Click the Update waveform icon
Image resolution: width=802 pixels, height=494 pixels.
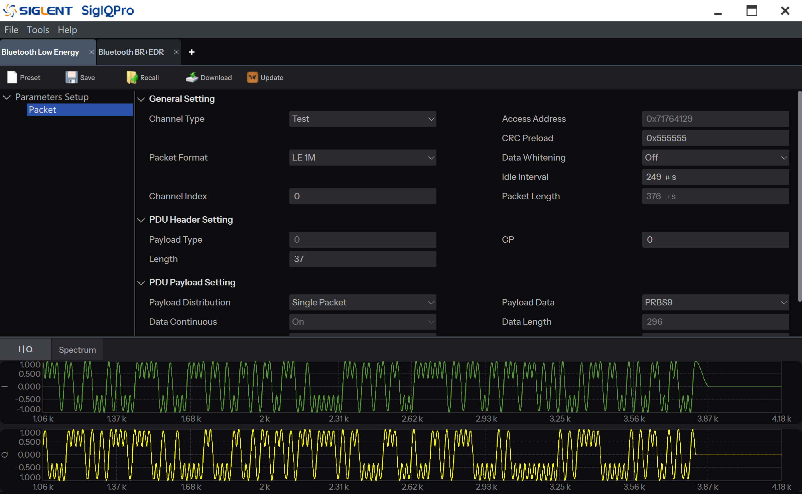pos(252,77)
